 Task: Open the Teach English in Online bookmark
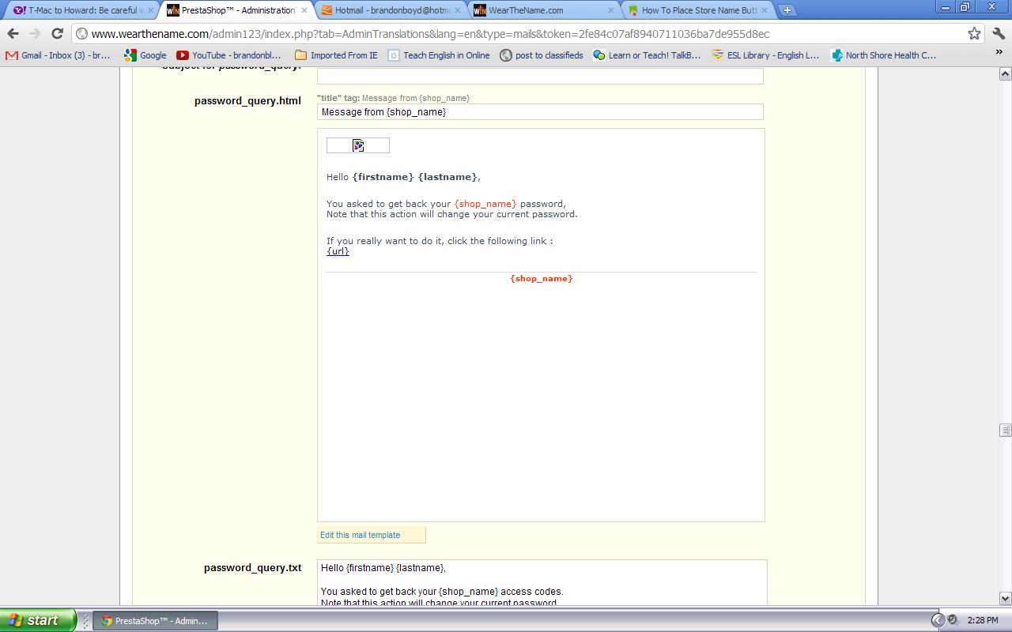coord(439,55)
